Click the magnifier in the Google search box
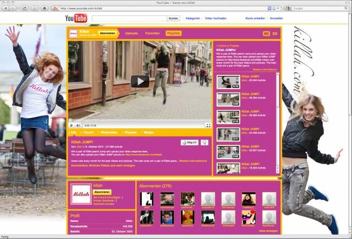 click(346, 8)
